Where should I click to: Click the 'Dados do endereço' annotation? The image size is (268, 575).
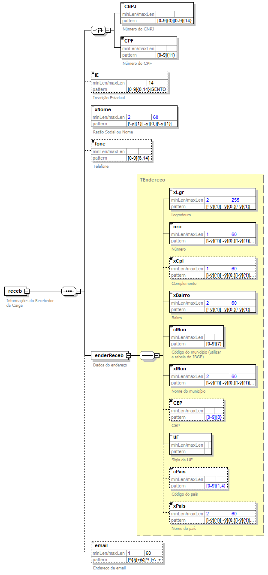tap(110, 365)
